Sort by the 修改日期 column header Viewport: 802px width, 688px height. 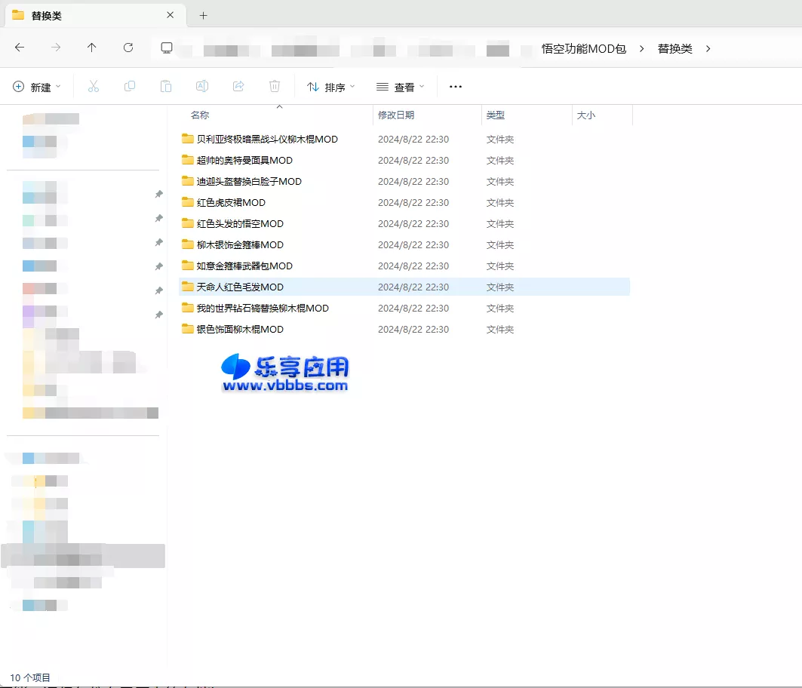point(396,115)
